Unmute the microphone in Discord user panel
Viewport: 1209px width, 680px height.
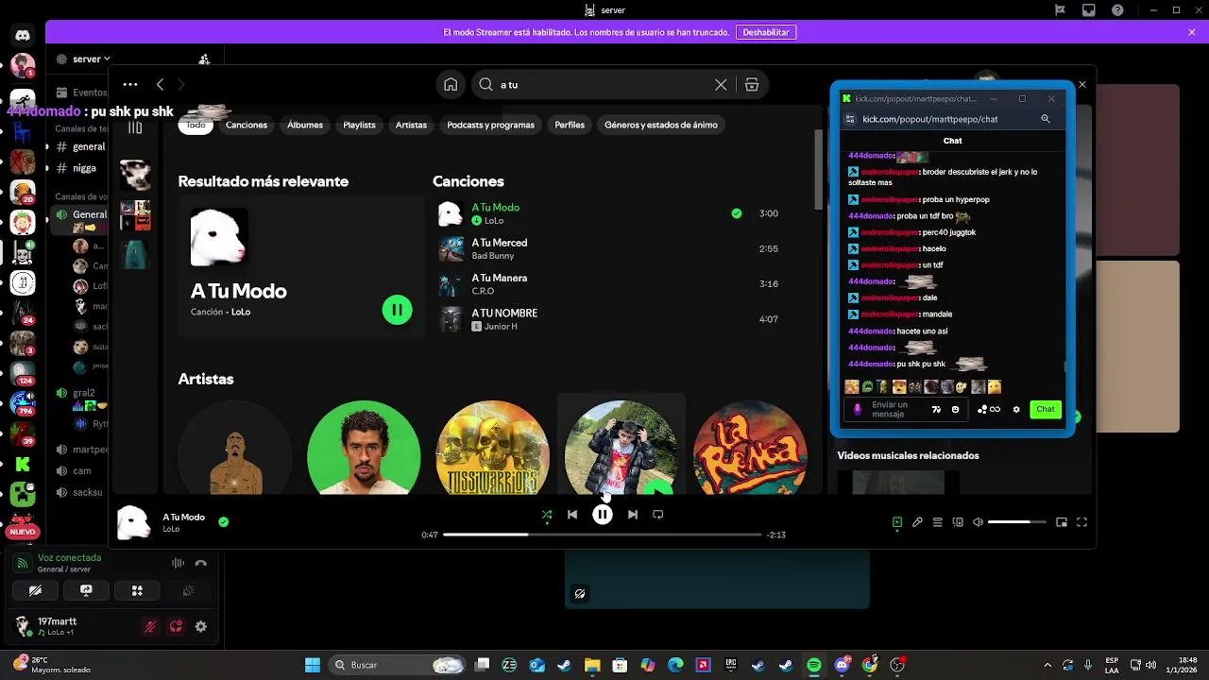[x=149, y=626]
